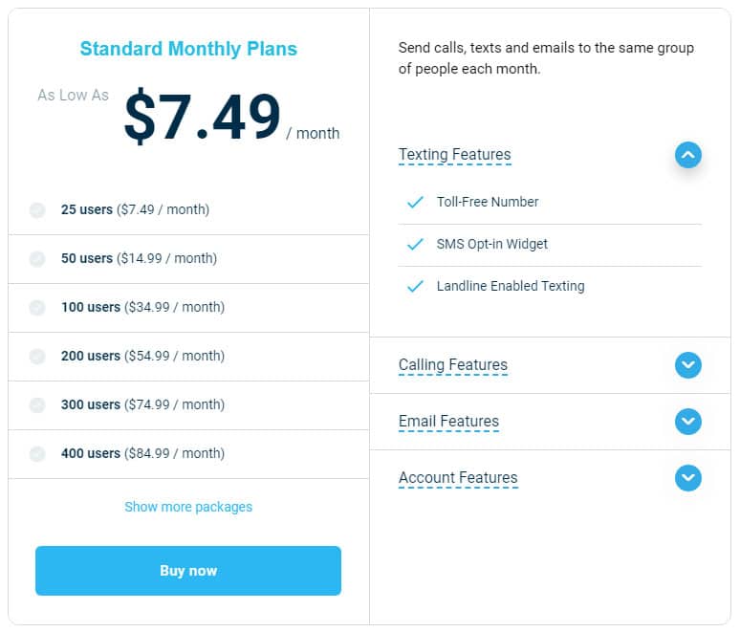
Task: Collapse the Texting Features heading
Action: click(x=454, y=155)
